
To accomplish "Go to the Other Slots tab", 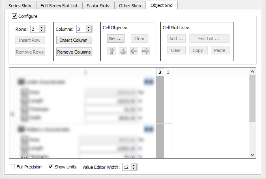I will [130, 6].
